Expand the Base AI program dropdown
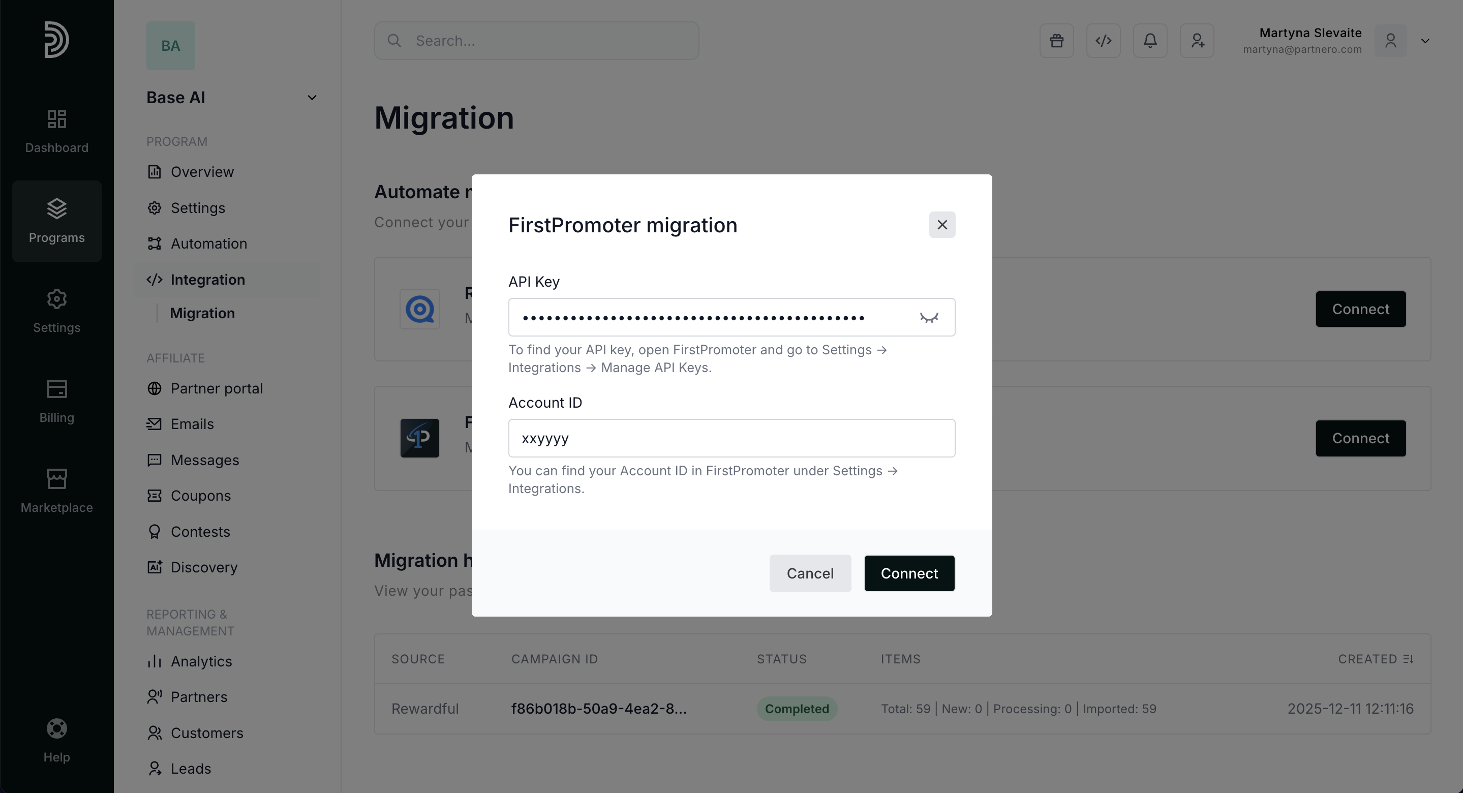Viewport: 1463px width, 793px height. pos(312,98)
